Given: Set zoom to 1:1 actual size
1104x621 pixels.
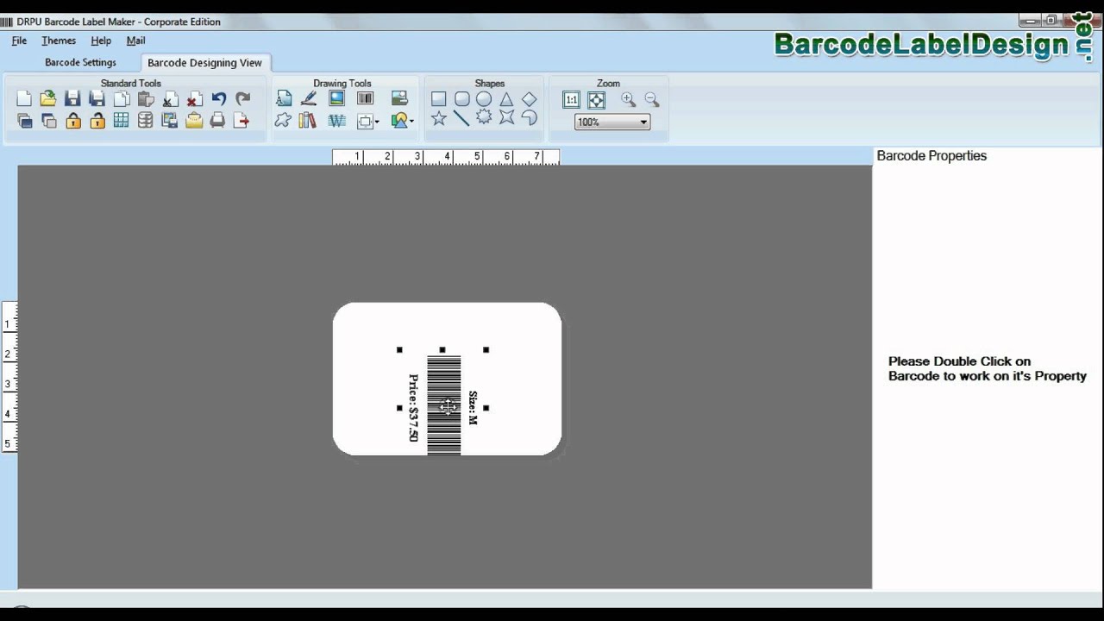Looking at the screenshot, I should point(571,100).
